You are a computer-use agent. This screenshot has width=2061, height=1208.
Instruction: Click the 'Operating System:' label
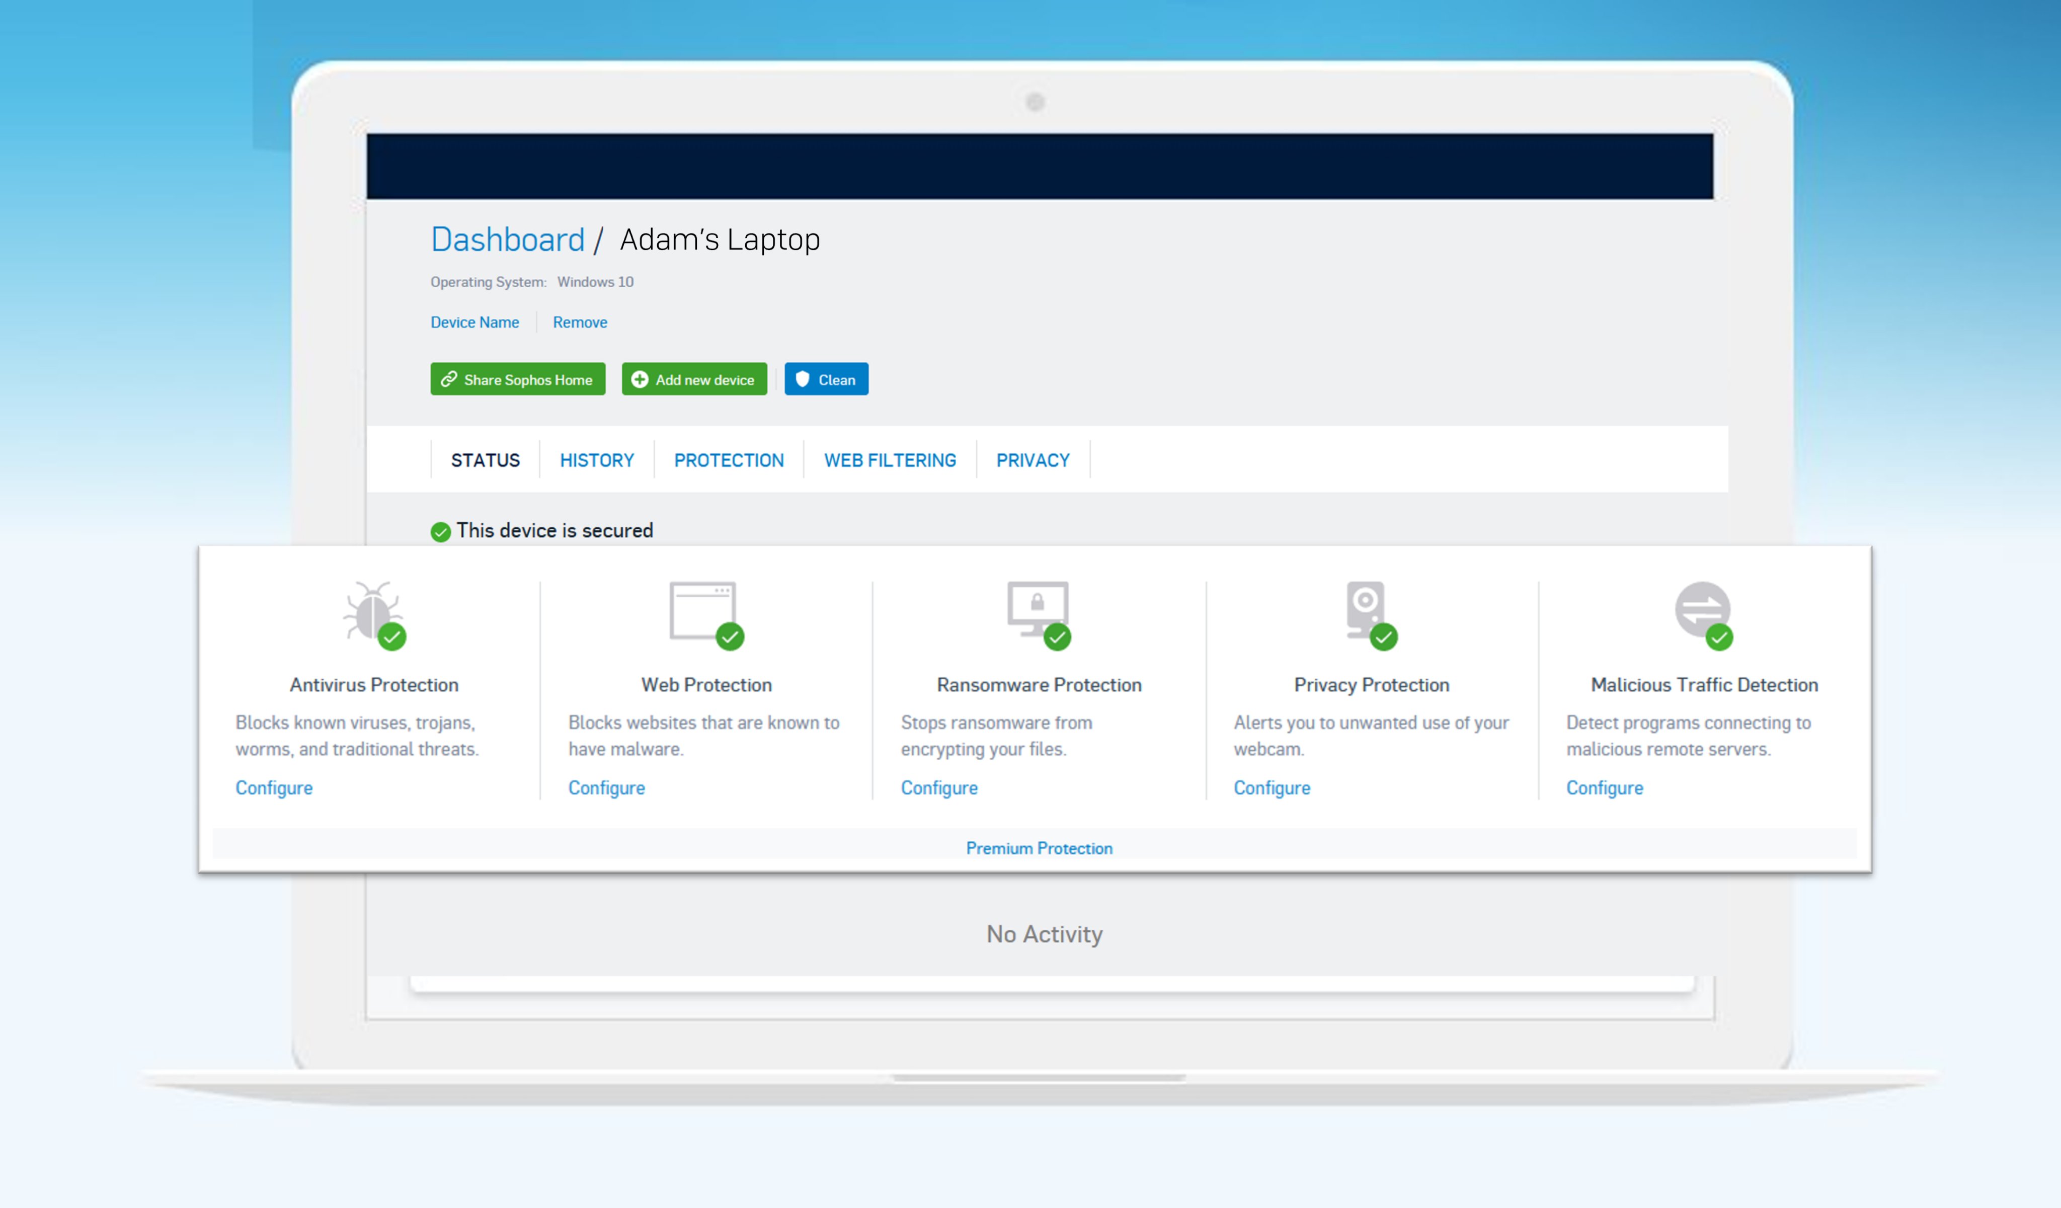[x=488, y=282]
